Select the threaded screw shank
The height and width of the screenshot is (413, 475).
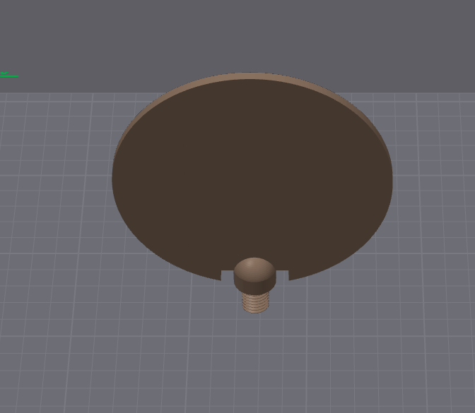(x=255, y=302)
